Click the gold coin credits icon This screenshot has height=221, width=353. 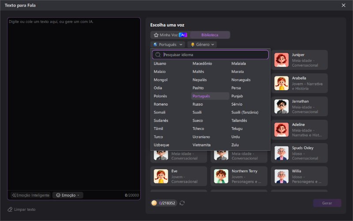tap(154, 203)
